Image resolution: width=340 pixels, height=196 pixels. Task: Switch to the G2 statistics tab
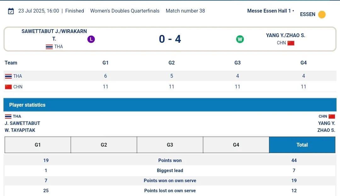(104, 145)
